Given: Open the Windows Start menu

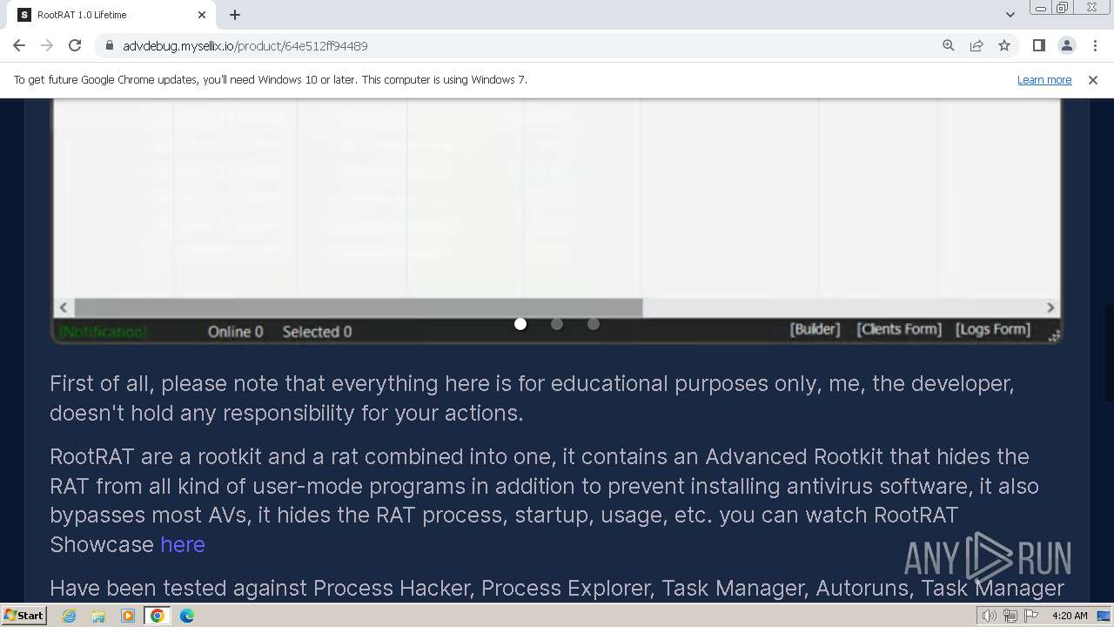Looking at the screenshot, I should 23,616.
